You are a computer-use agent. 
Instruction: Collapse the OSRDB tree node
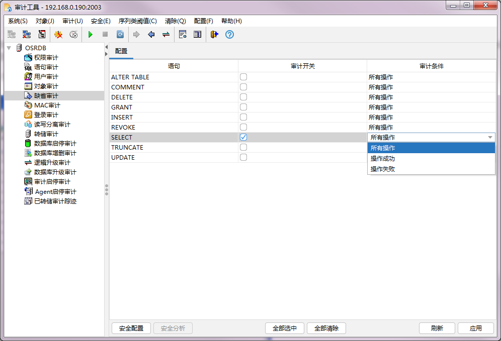point(9,48)
